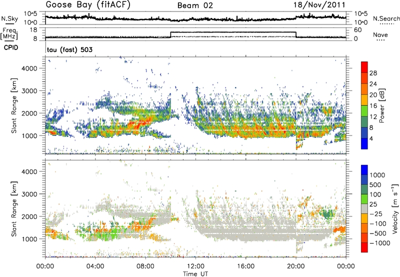400x277 pixels.
Task: Click the '-1000' tick on velocity colorbar
Action: point(379,243)
